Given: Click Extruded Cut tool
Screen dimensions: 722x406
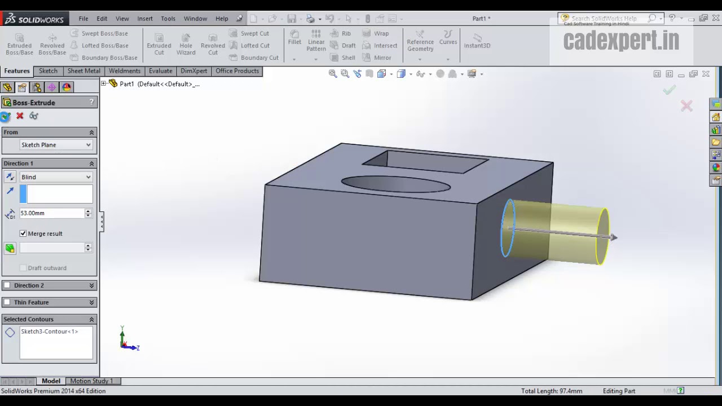Looking at the screenshot, I should pyautogui.click(x=159, y=43).
